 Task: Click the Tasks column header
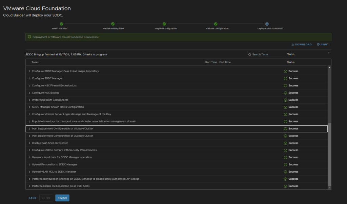pyautogui.click(x=35, y=62)
